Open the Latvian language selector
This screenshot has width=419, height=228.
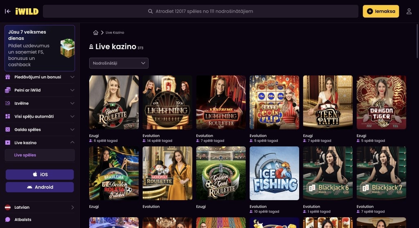[40, 207]
